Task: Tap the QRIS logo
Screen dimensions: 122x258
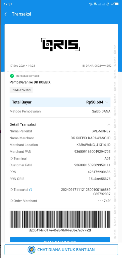Action: [60, 45]
